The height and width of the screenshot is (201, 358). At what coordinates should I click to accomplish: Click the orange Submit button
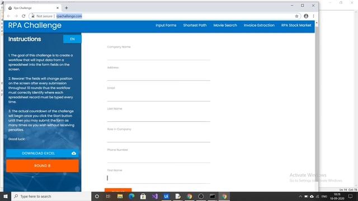(x=118, y=190)
